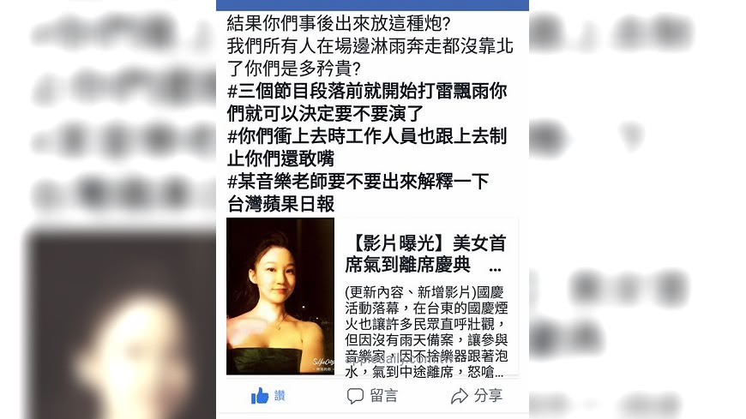This screenshot has width=746, height=419.
Task: Click post text 結果你們事後出來放這種炮?
Action: tap(339, 23)
